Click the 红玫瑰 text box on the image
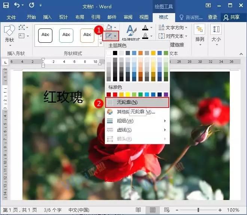 (x=63, y=97)
